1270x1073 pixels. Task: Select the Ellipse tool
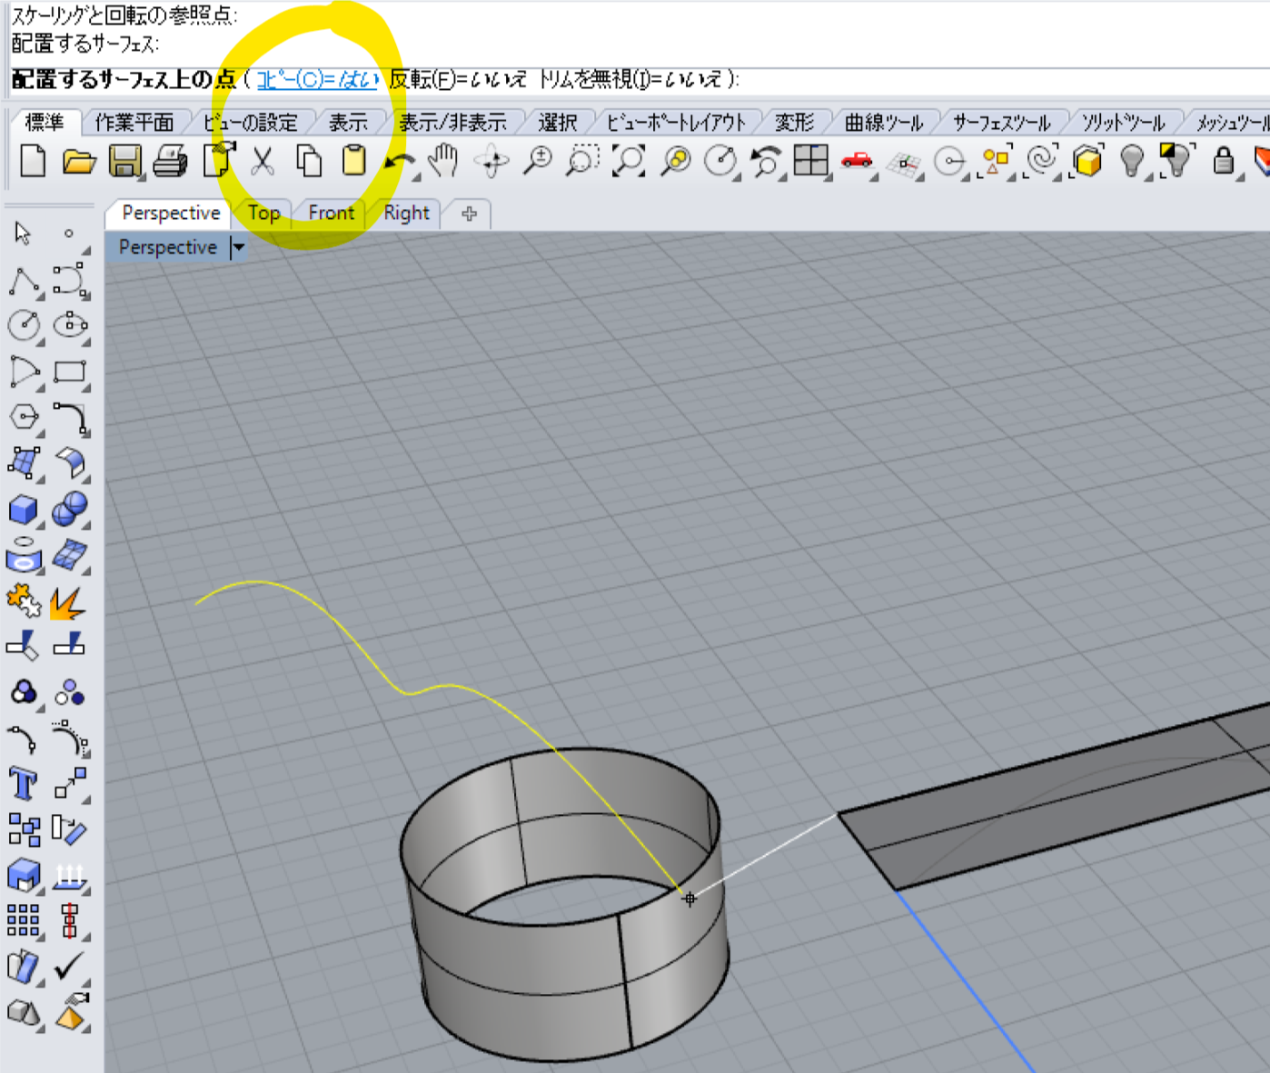70,325
